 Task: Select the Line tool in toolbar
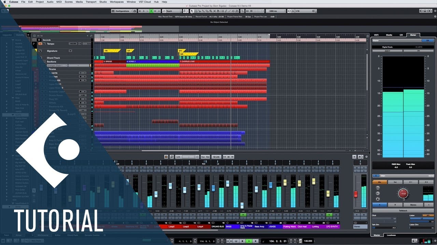point(229,11)
